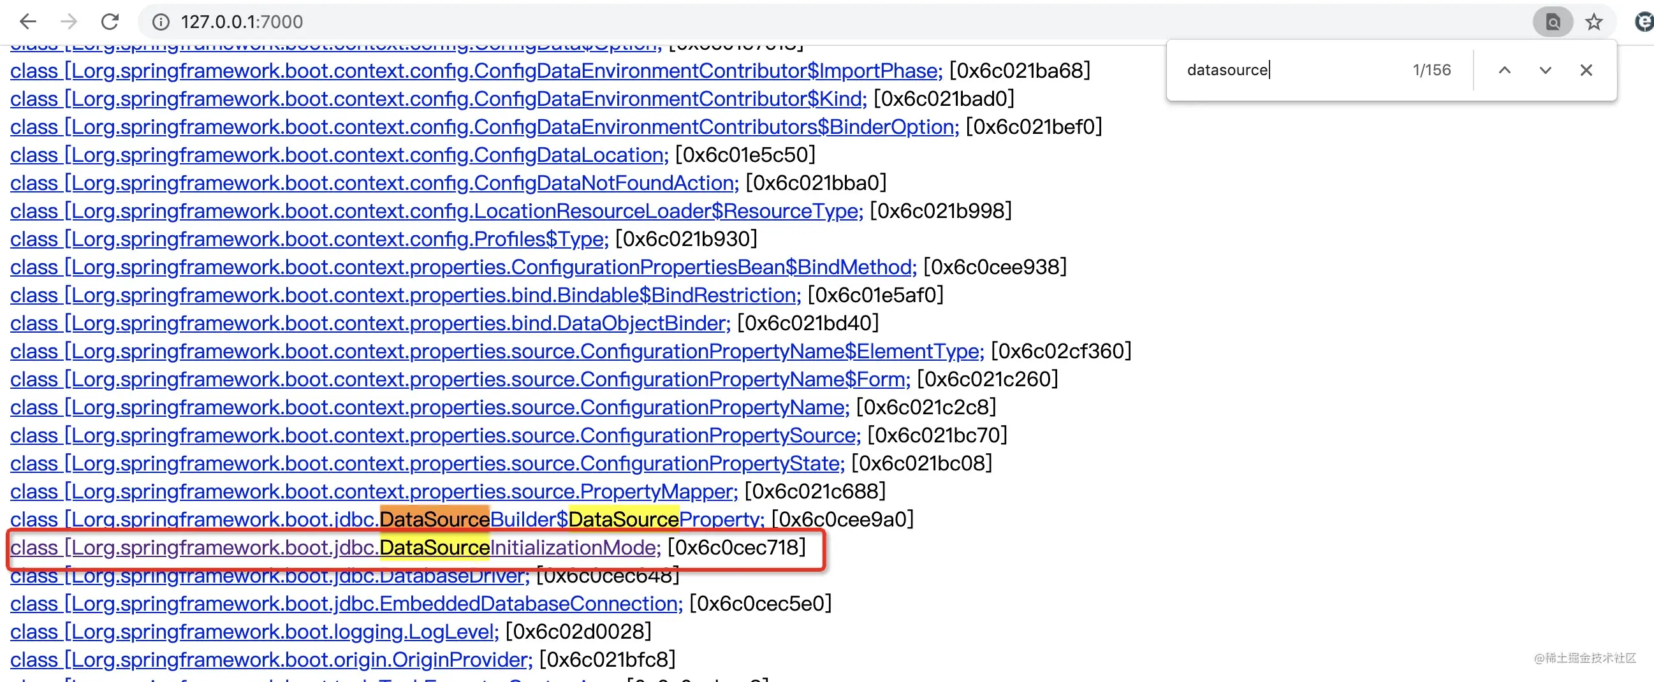The height and width of the screenshot is (682, 1654).
Task: Open LocationResourceLoader$ResourceType link
Action: [x=437, y=211]
